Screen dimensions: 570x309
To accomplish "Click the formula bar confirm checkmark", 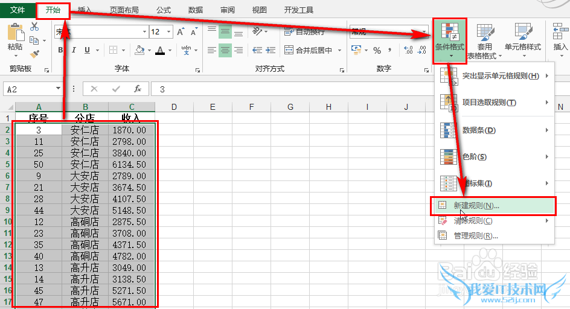I will point(116,89).
